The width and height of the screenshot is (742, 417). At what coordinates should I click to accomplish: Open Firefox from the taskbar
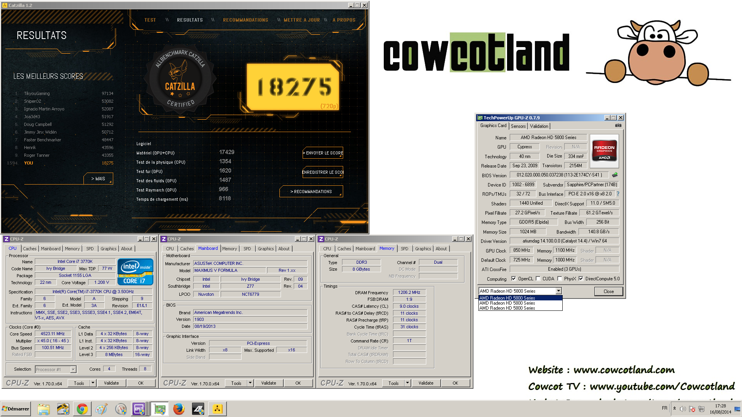(x=179, y=409)
